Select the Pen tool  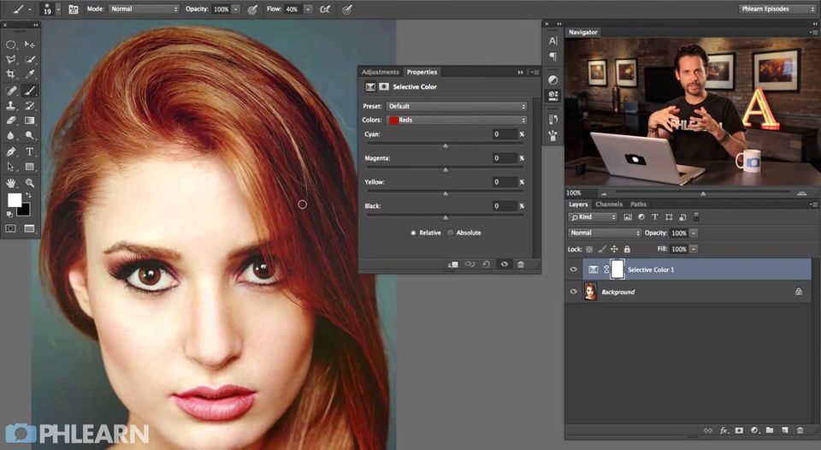(x=11, y=151)
